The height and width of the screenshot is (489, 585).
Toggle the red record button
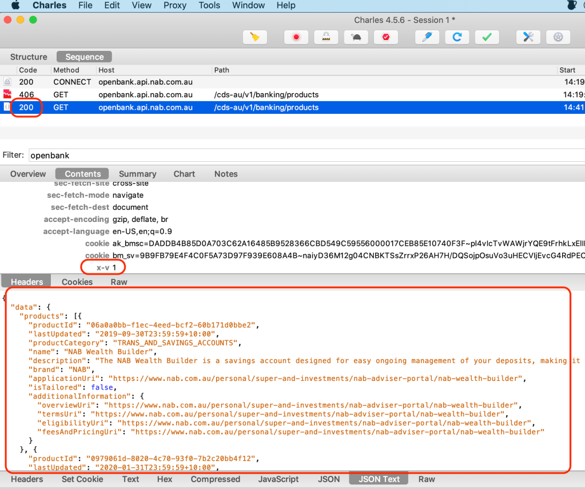pos(296,37)
